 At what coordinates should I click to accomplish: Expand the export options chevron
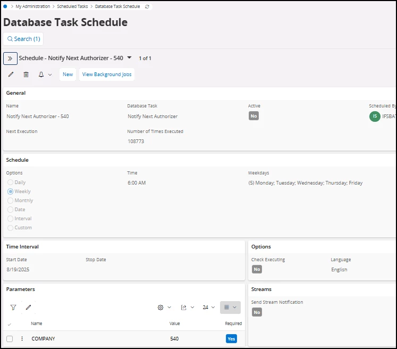click(192, 307)
